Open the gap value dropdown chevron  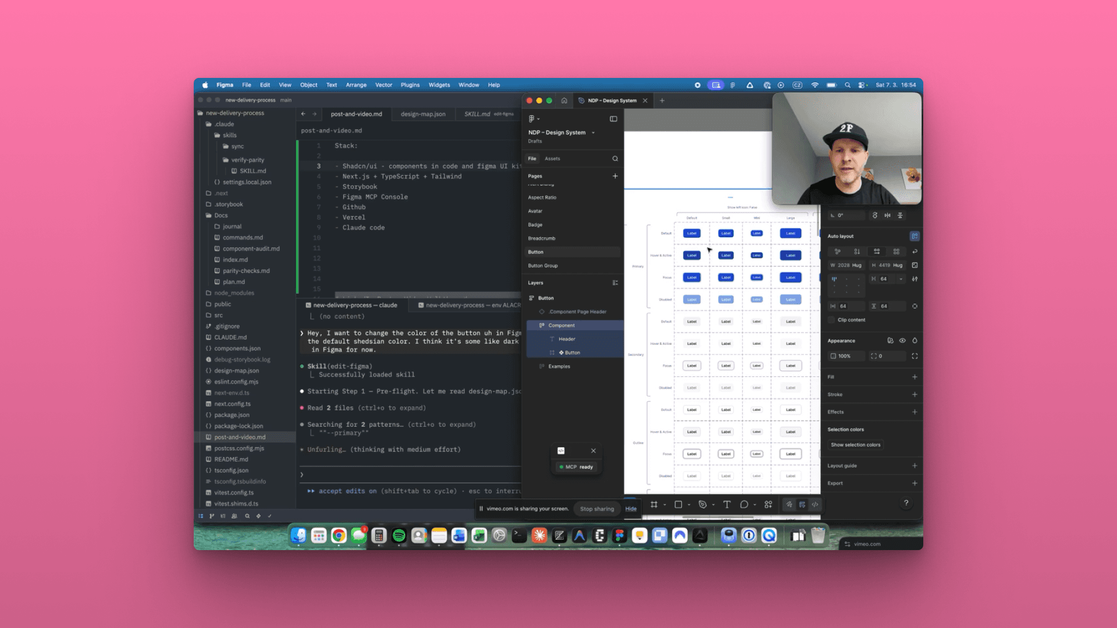tap(901, 279)
